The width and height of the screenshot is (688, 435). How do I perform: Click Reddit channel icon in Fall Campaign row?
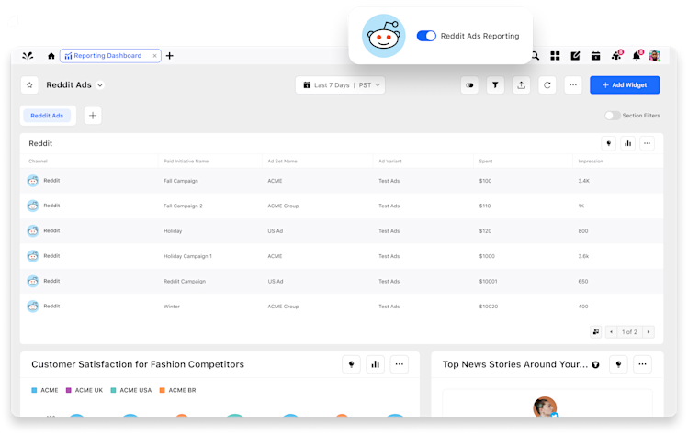pos(33,181)
